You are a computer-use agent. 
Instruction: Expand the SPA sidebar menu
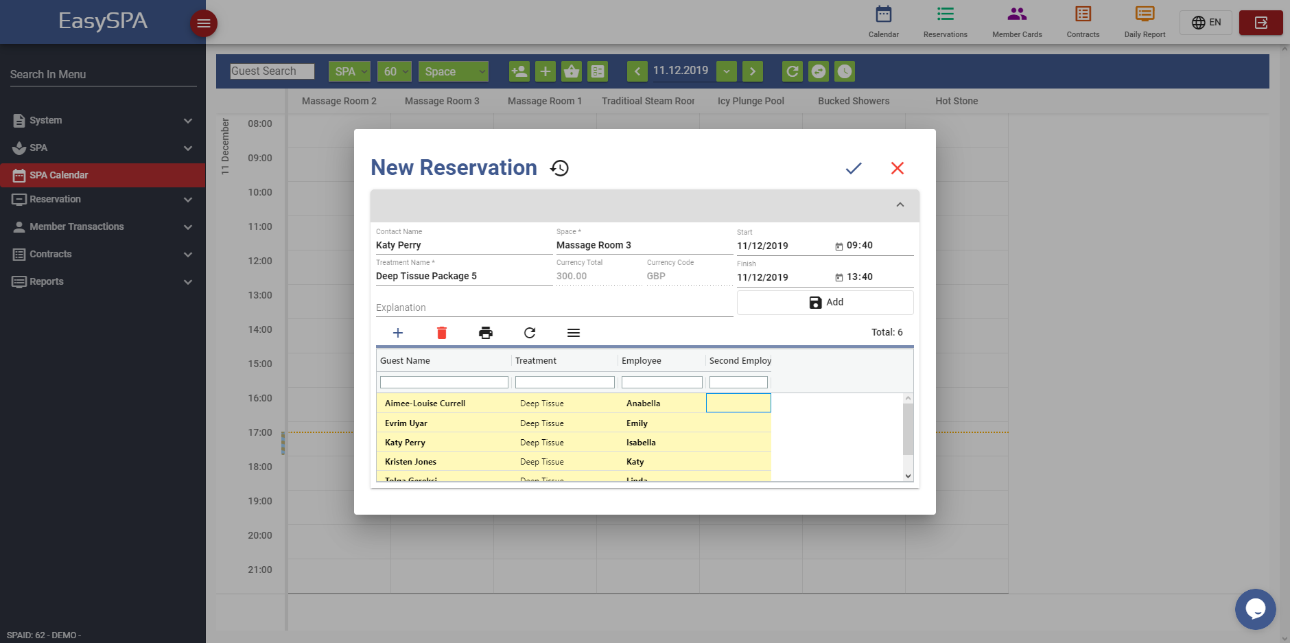pyautogui.click(x=103, y=148)
